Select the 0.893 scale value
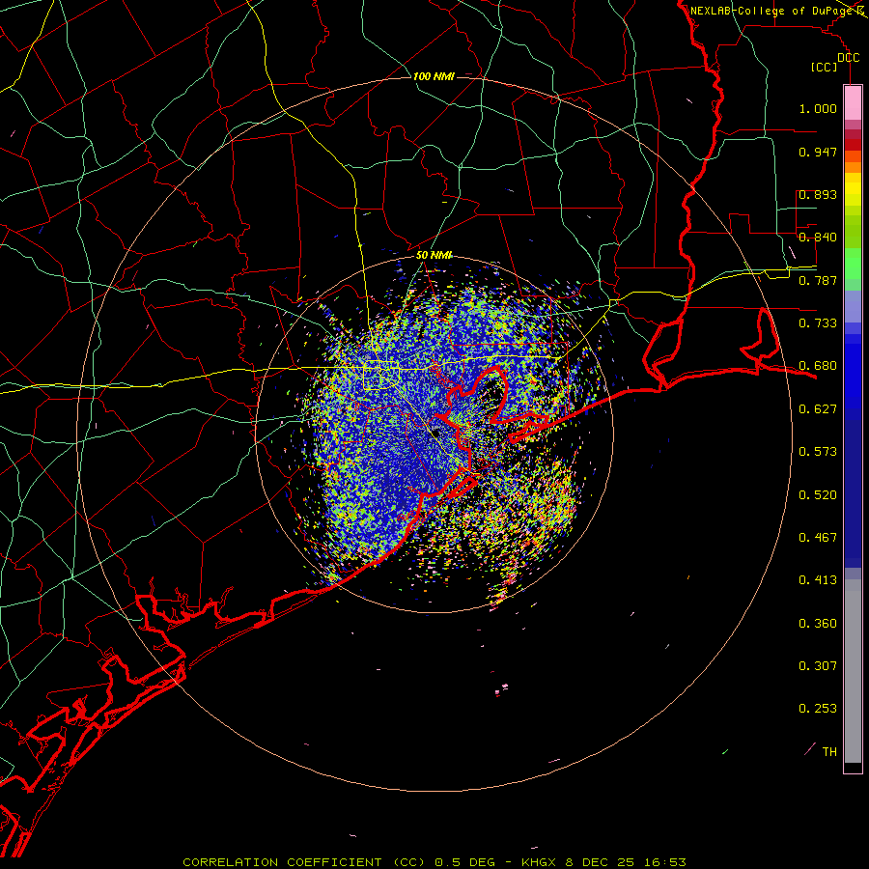 [818, 194]
